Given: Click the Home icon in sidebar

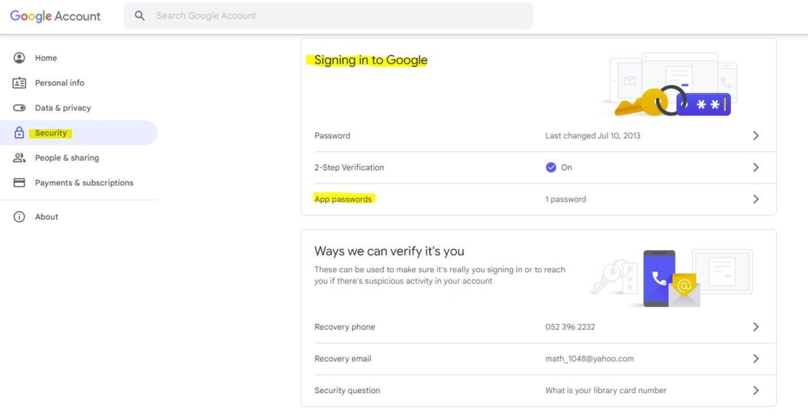Looking at the screenshot, I should click(19, 58).
